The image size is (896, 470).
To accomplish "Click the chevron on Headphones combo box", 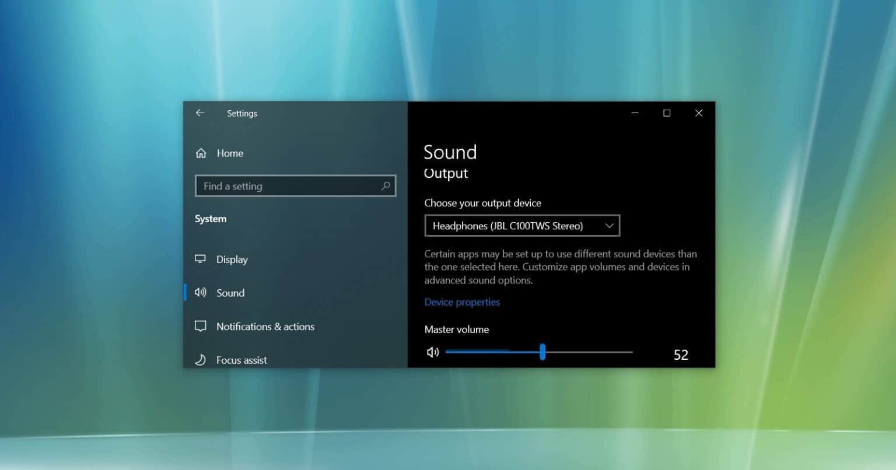I will coord(609,226).
